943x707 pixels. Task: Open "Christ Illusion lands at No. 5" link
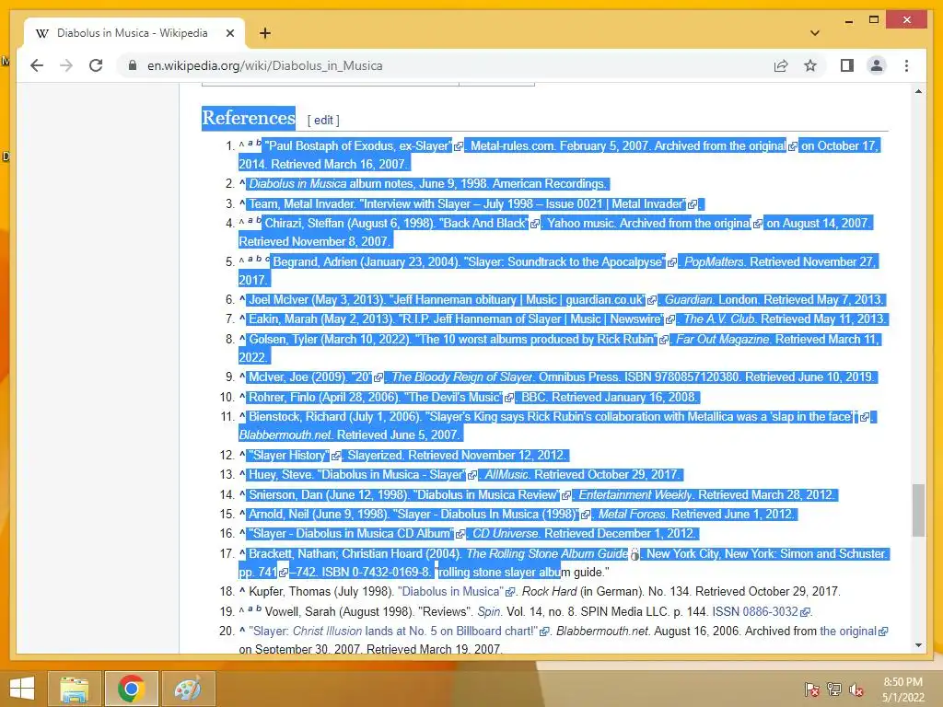tap(394, 632)
